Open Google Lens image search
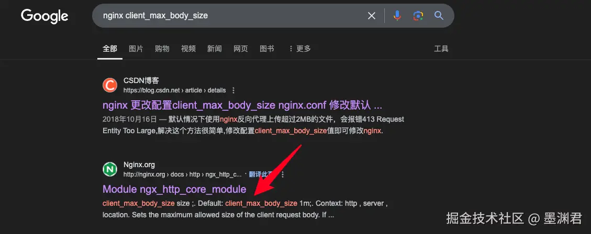Screen dimensions: 591x234 tap(418, 16)
